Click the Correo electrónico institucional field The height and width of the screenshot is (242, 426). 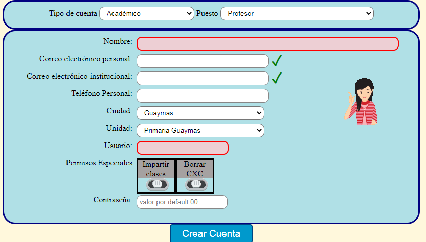203,79
